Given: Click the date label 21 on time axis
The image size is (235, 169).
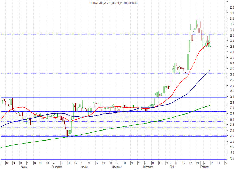Looking at the screenshot, I should click(40, 163).
